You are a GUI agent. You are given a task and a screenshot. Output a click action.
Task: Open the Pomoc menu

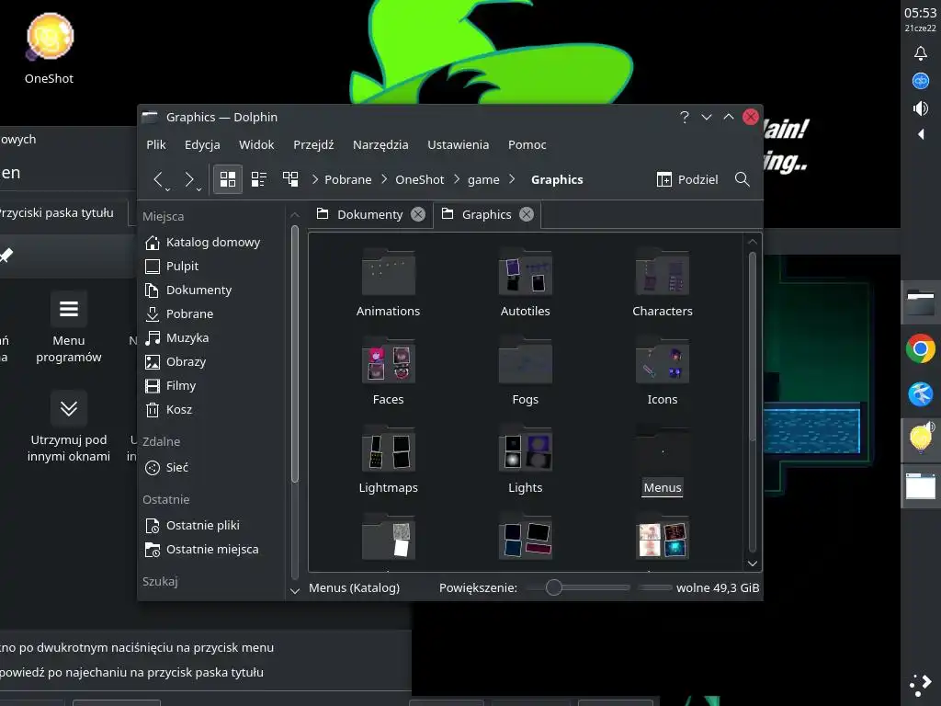tap(527, 144)
